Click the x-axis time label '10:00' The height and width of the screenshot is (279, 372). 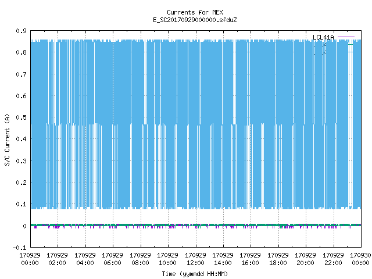pyautogui.click(x=168, y=263)
